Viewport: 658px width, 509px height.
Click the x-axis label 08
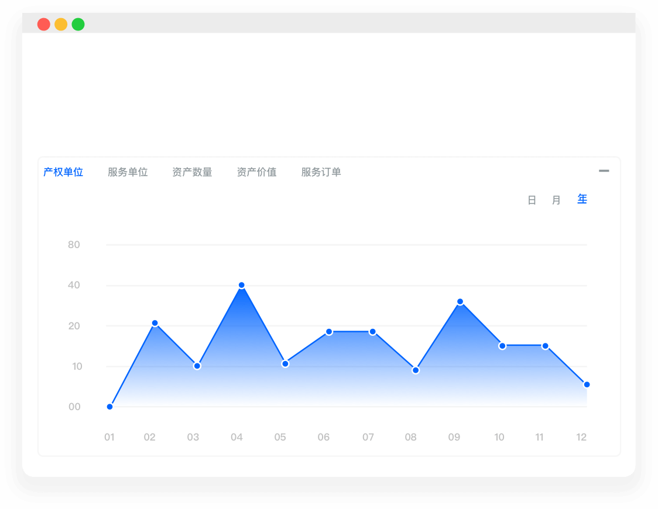click(x=411, y=437)
